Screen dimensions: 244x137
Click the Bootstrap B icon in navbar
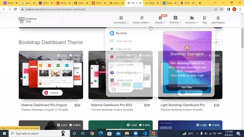(175, 18)
